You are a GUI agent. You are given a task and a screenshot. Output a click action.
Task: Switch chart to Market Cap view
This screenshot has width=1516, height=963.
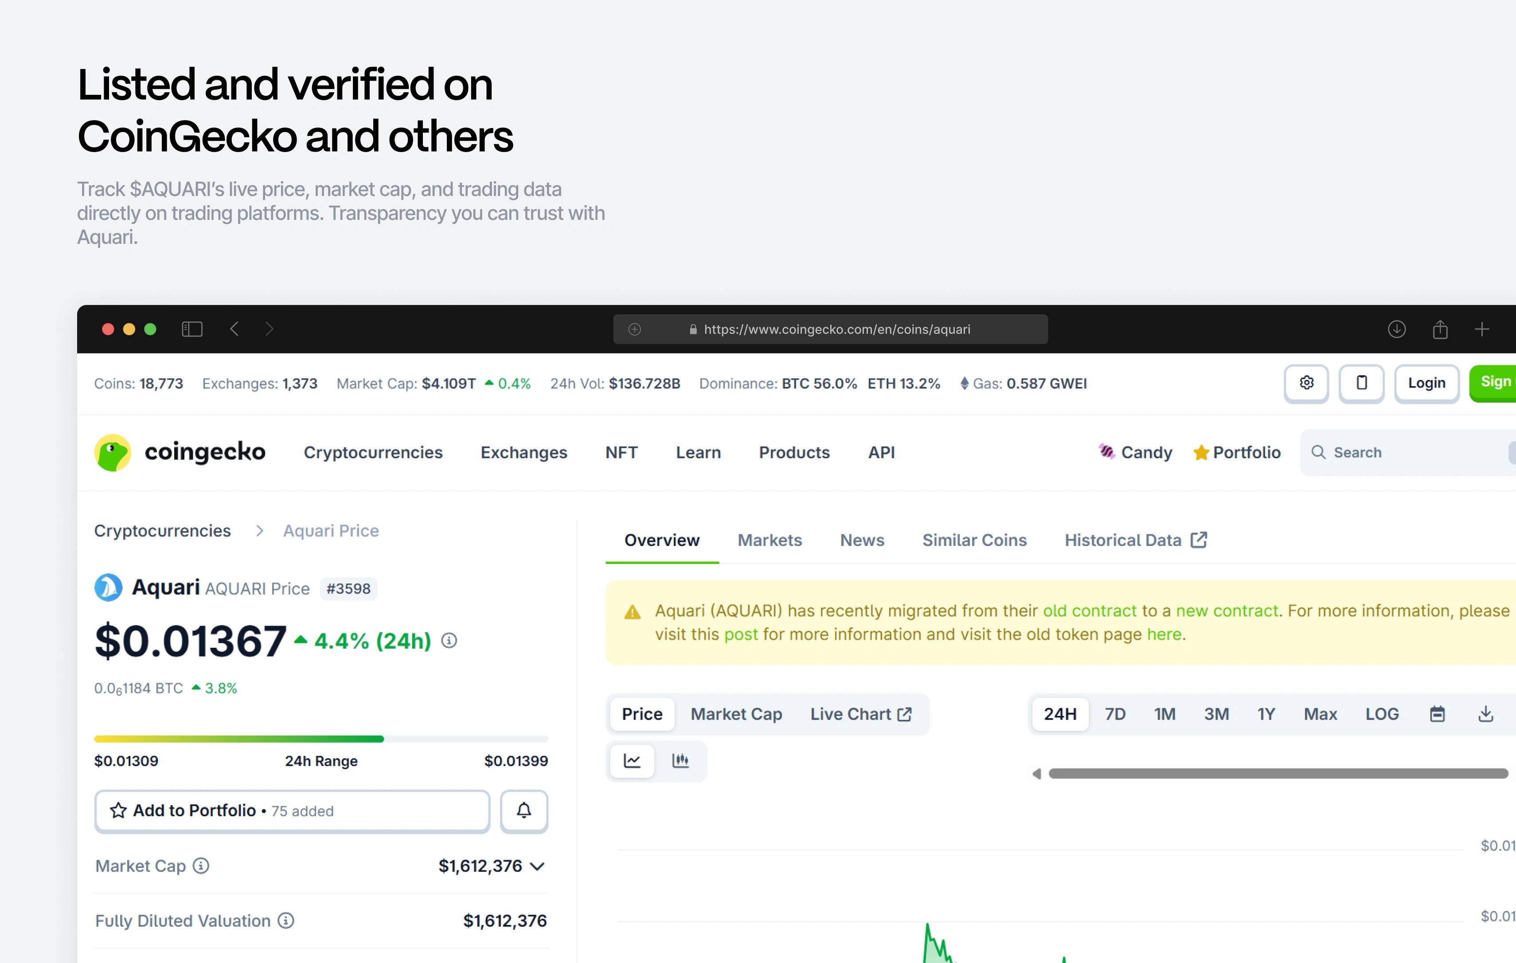click(x=735, y=713)
